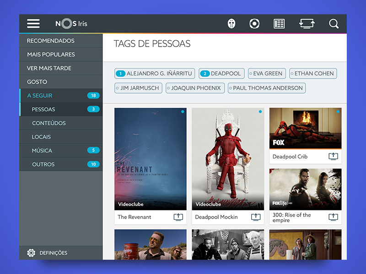
Task: Click the 300: Rise of the empire title
Action: [x=292, y=218]
